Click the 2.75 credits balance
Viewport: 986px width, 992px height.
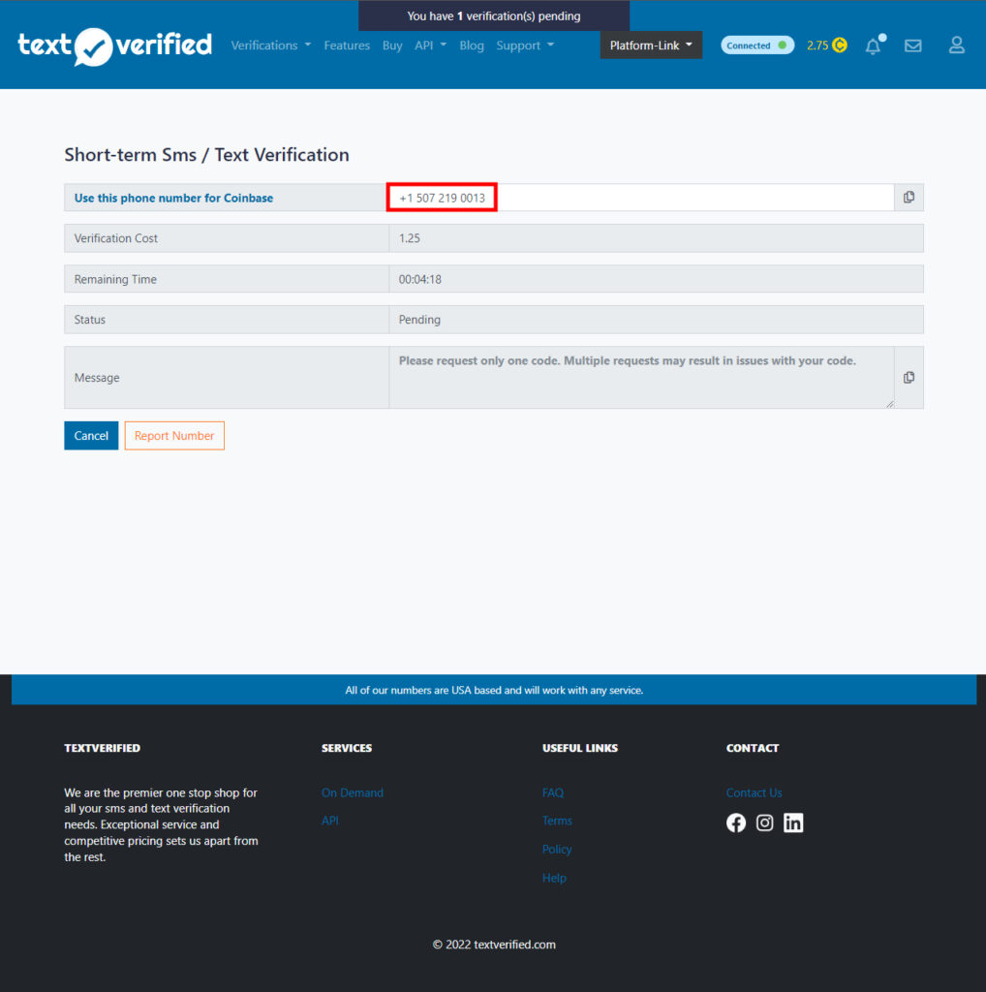817,46
